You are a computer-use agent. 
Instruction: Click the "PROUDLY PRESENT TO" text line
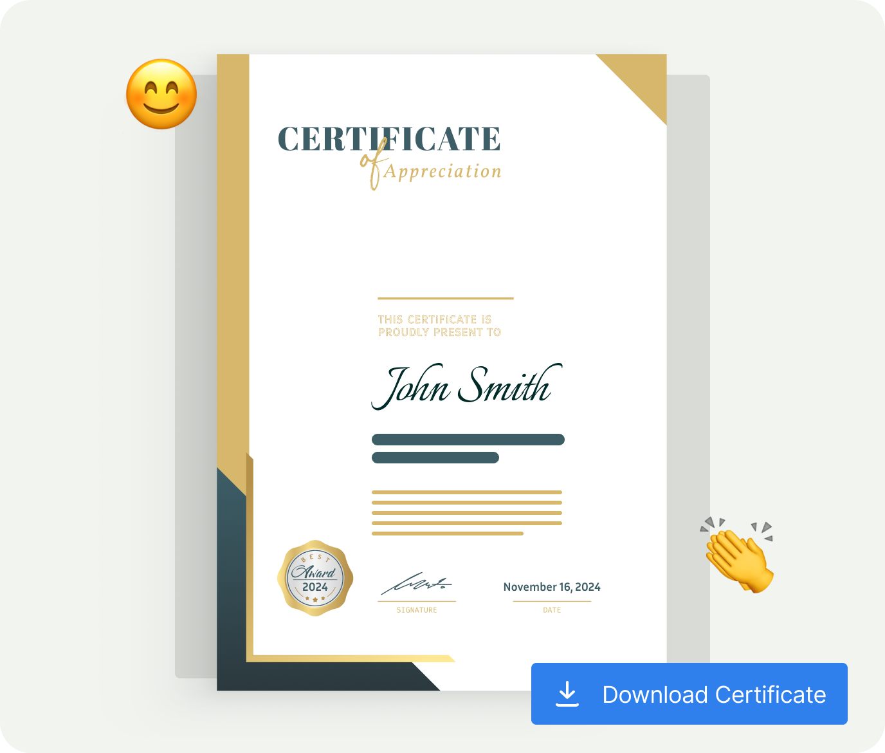pyautogui.click(x=439, y=332)
